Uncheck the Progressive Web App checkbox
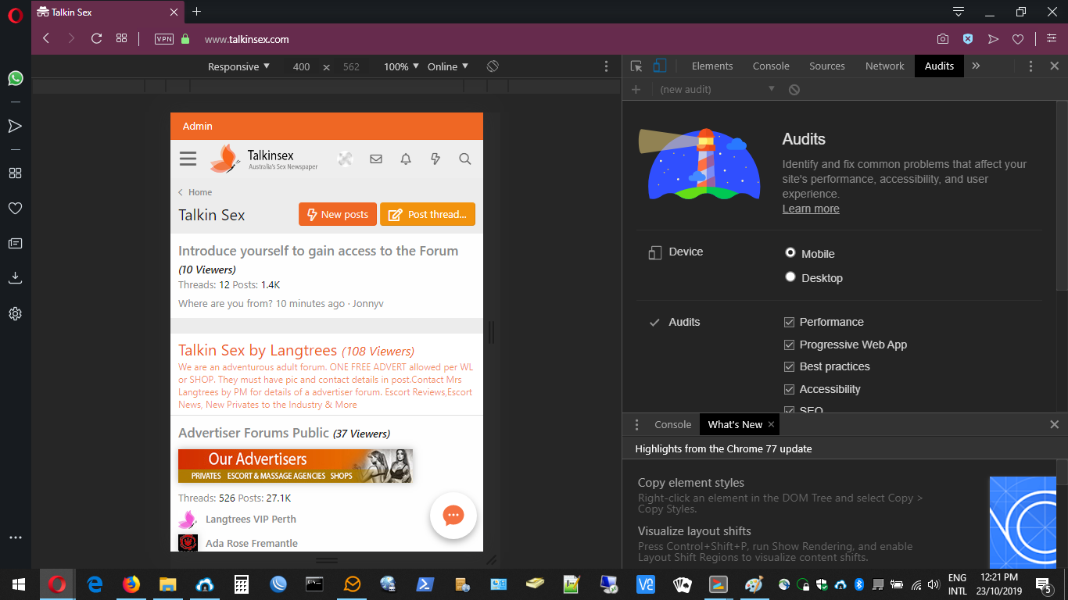Viewport: 1068px width, 600px height. (x=789, y=345)
